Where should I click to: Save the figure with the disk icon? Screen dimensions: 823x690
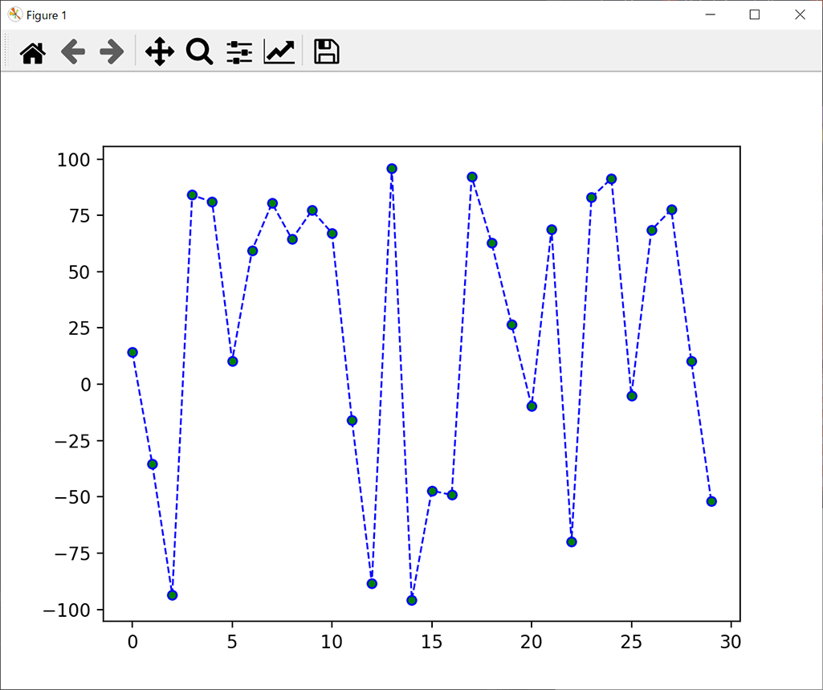327,51
